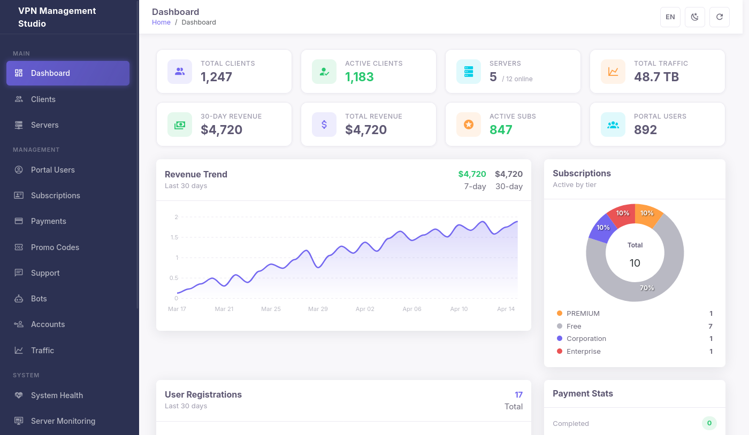749x435 pixels.
Task: Open the Accounts section
Action: pyautogui.click(x=48, y=324)
